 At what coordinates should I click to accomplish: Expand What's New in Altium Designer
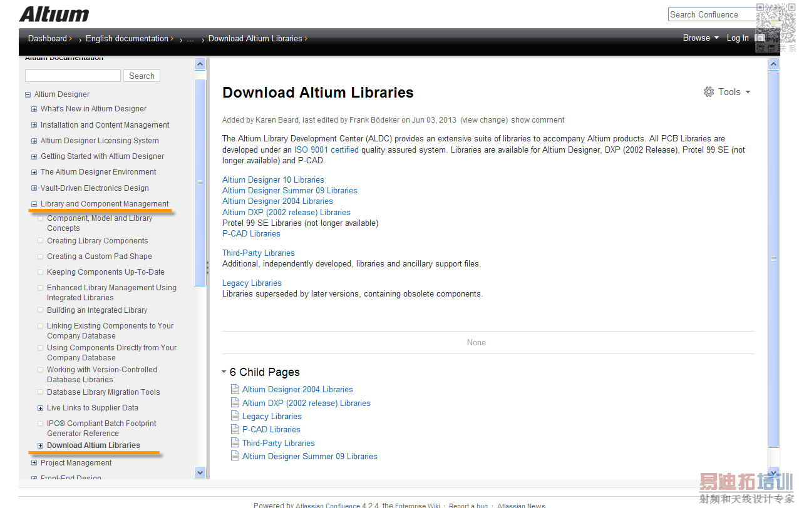click(x=34, y=109)
